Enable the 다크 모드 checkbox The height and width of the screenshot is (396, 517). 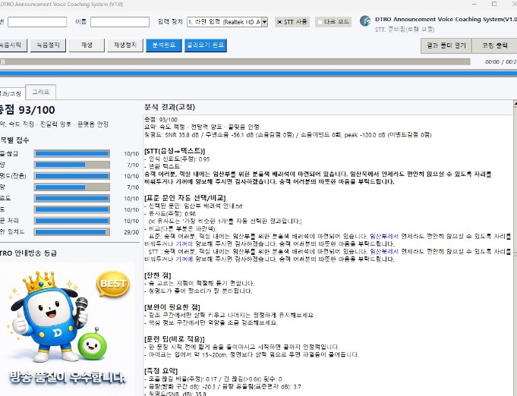coord(320,21)
